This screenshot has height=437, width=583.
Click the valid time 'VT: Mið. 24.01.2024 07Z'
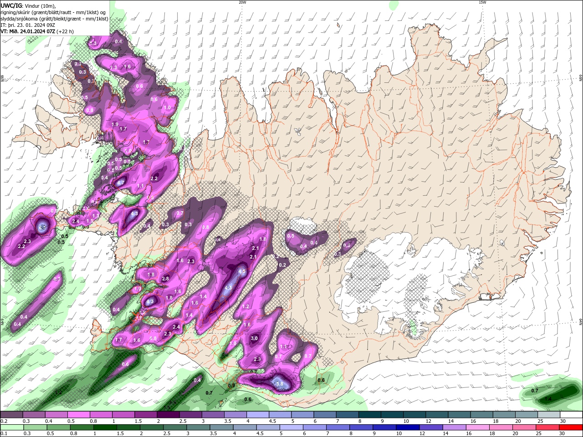tap(28, 31)
